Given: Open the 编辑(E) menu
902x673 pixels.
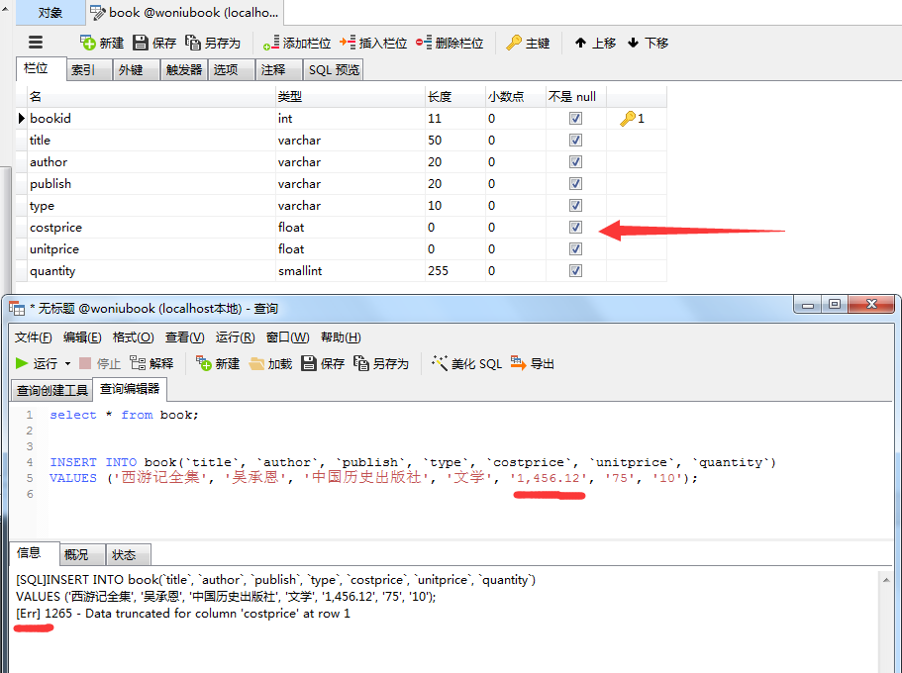Looking at the screenshot, I should point(82,337).
